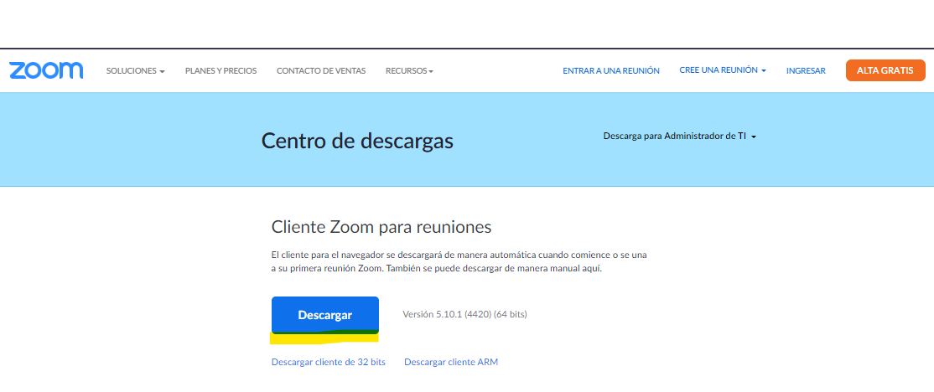Image resolution: width=934 pixels, height=392 pixels.
Task: Expand the RECURSOS menu
Action: pyautogui.click(x=409, y=71)
